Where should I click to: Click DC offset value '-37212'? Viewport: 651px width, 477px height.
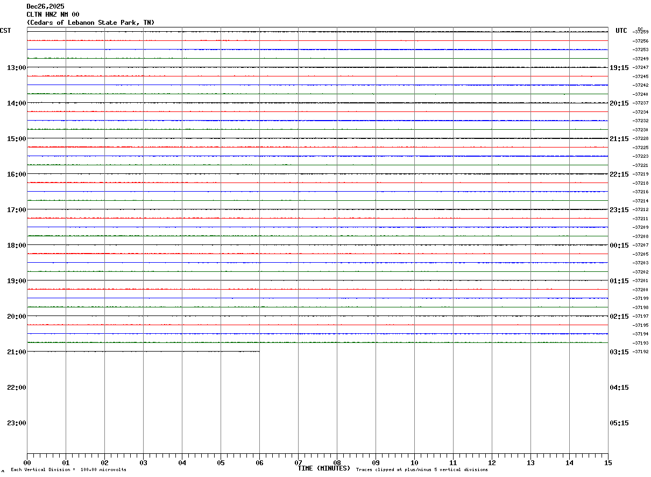(x=640, y=209)
